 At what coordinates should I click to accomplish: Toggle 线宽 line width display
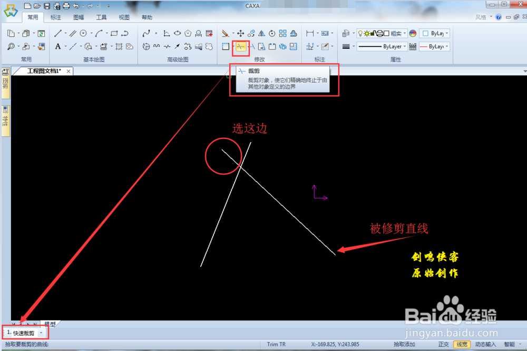pos(462,344)
